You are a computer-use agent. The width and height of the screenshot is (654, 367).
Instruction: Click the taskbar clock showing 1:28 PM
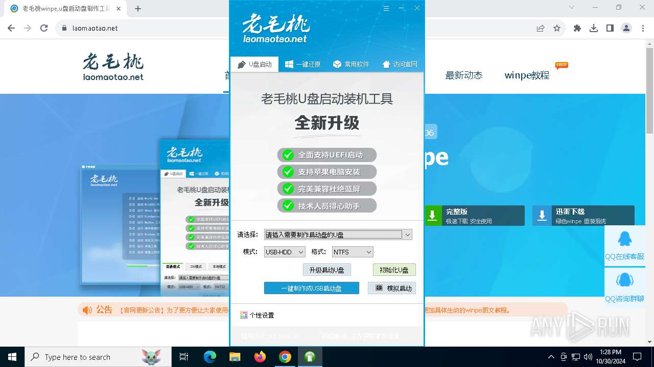[x=610, y=357]
